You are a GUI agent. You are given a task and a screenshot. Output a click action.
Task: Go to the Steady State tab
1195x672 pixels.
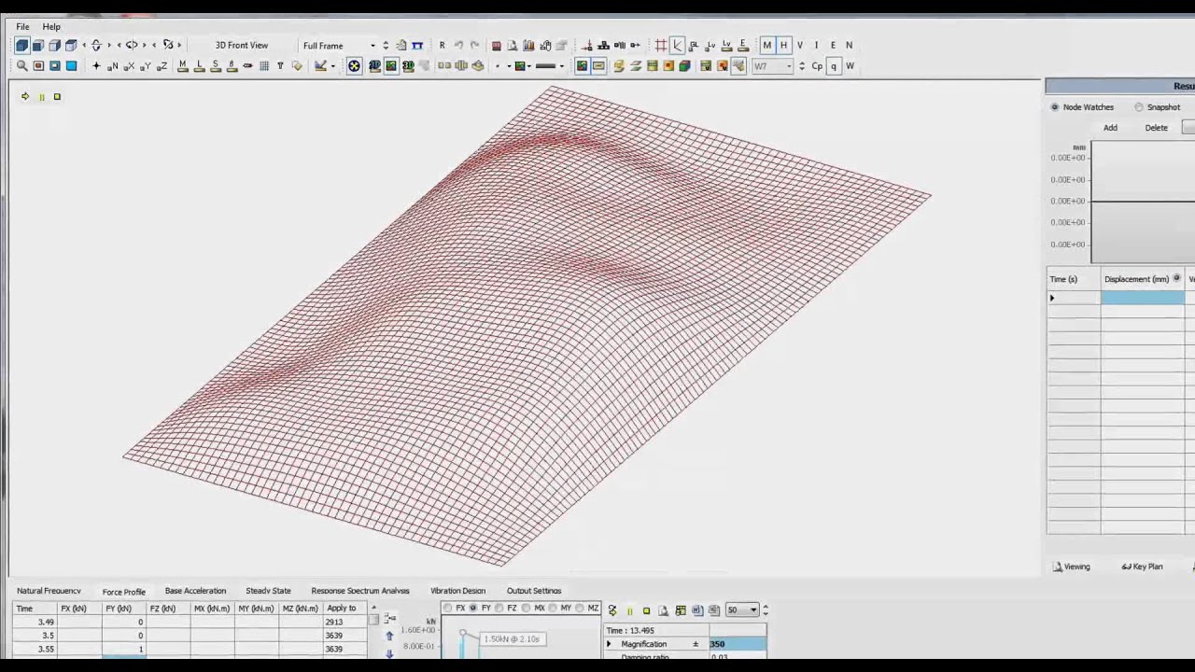point(268,591)
